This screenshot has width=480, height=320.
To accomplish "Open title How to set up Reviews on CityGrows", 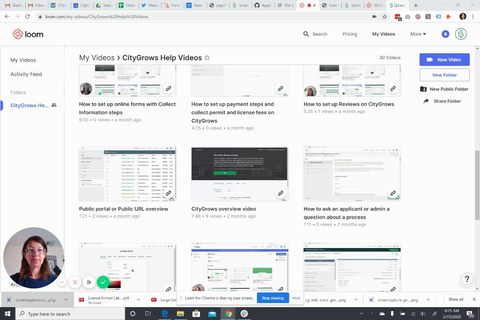I will (x=349, y=104).
